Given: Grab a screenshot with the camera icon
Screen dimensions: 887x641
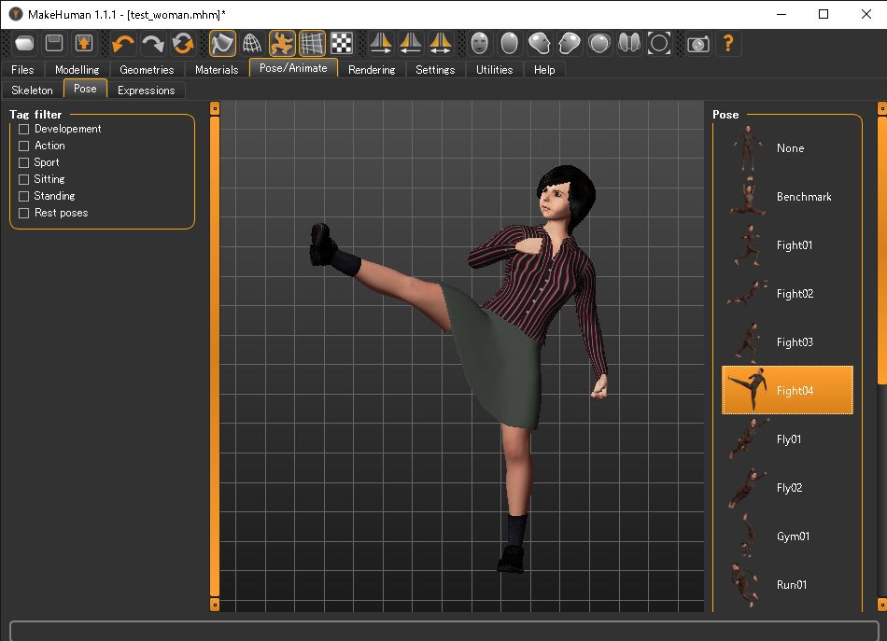Looking at the screenshot, I should pyautogui.click(x=697, y=43).
